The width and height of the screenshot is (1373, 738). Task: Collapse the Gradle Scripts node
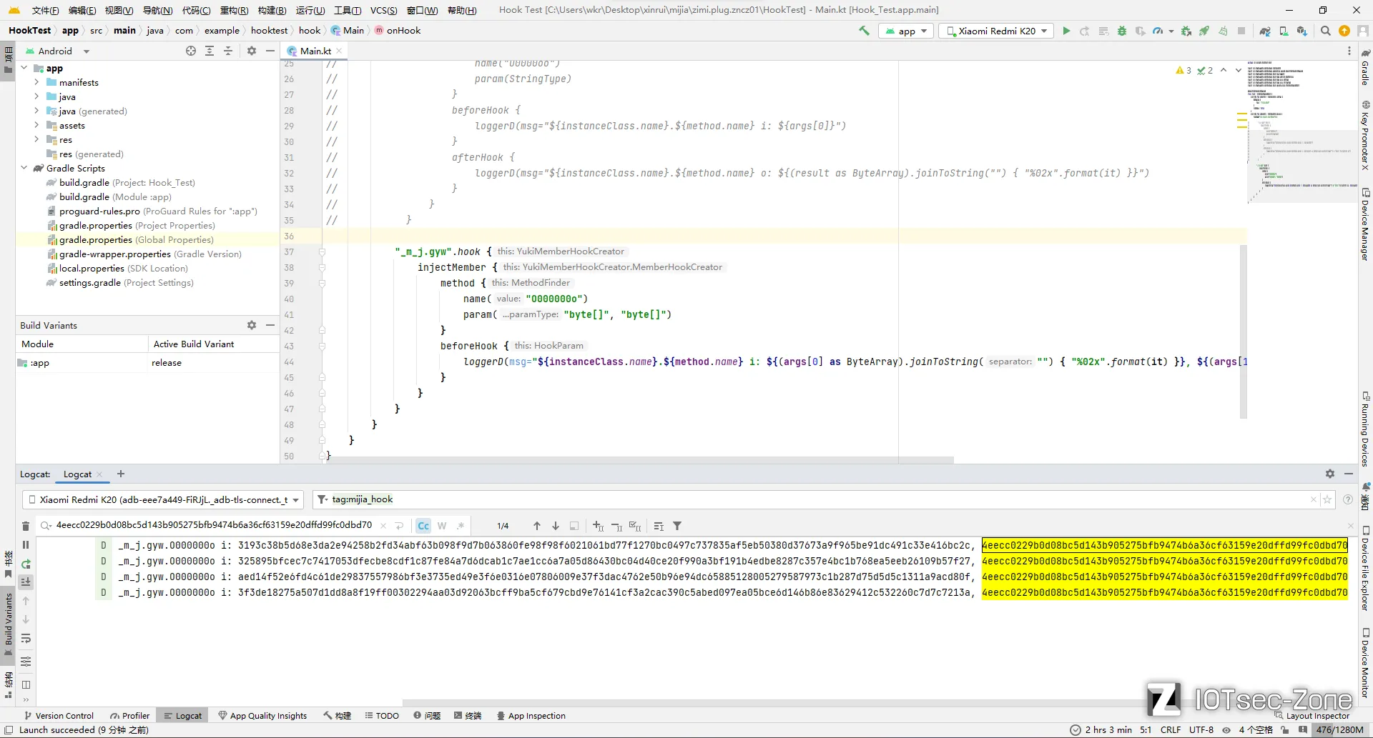(24, 168)
